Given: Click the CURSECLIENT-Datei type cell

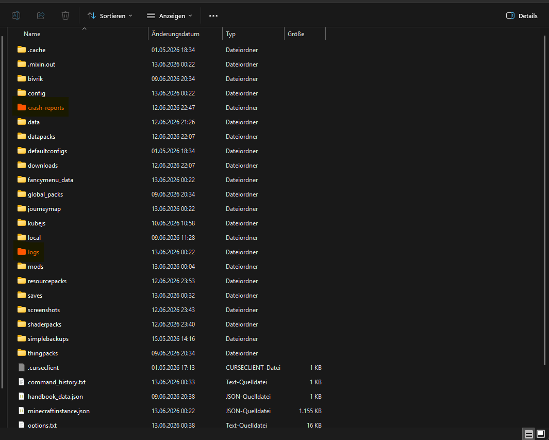Looking at the screenshot, I should click(x=253, y=367).
